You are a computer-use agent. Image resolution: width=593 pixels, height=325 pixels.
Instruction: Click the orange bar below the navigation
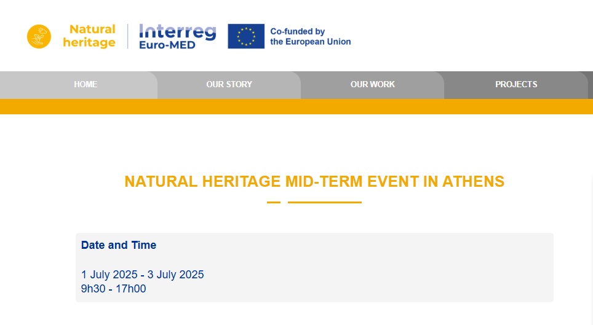[296, 106]
